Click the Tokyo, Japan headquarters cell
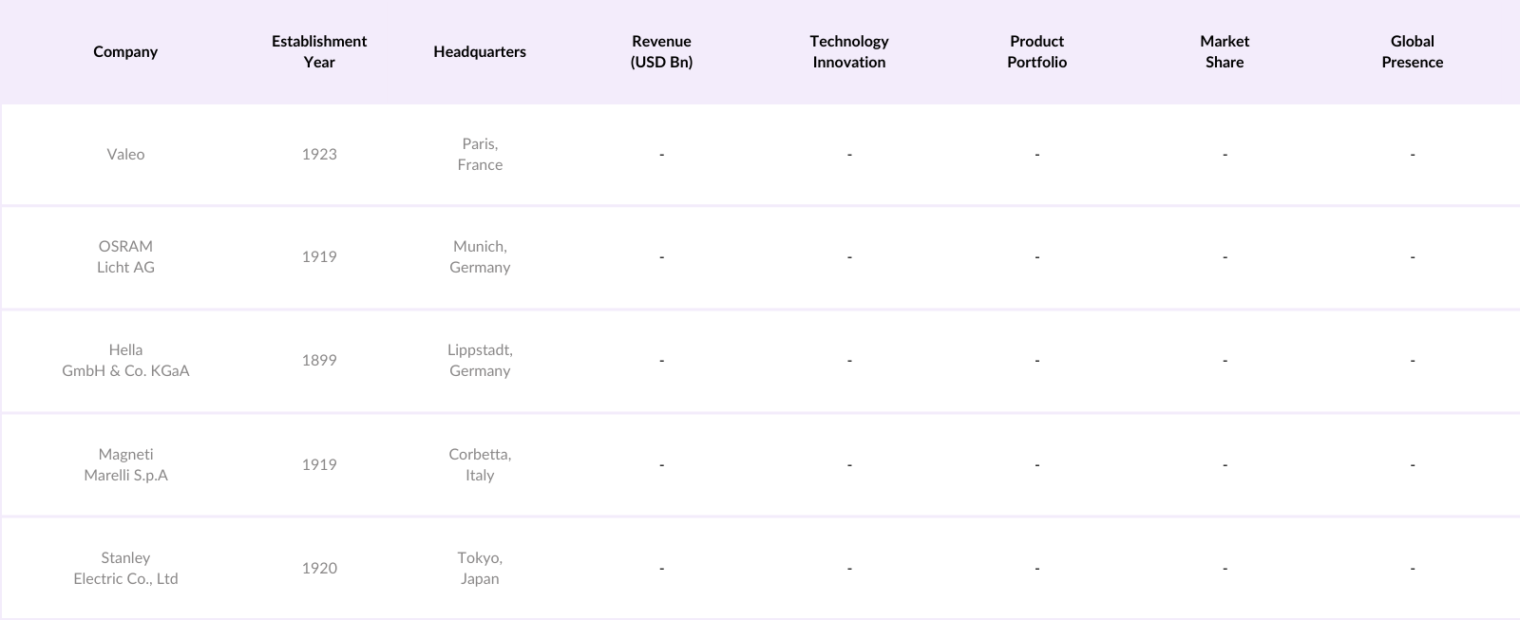This screenshot has width=1520, height=620. 480,568
